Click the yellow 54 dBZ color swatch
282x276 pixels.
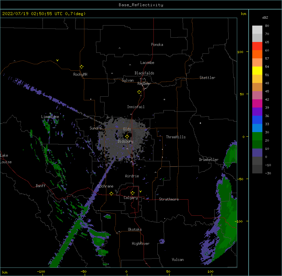coord(257,70)
